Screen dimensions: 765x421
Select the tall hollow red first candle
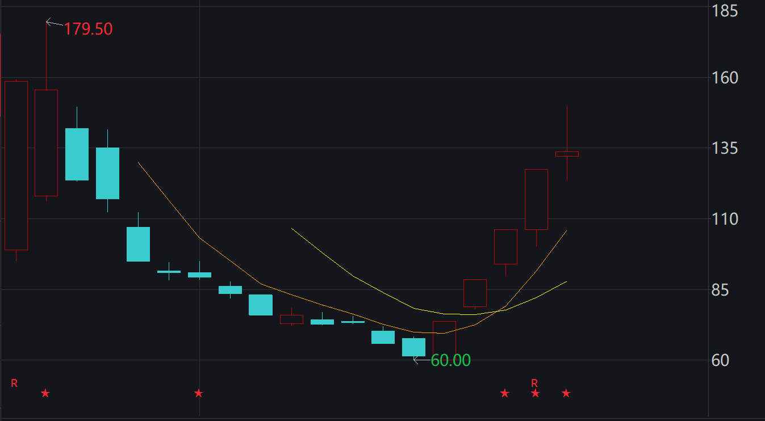(x=16, y=166)
